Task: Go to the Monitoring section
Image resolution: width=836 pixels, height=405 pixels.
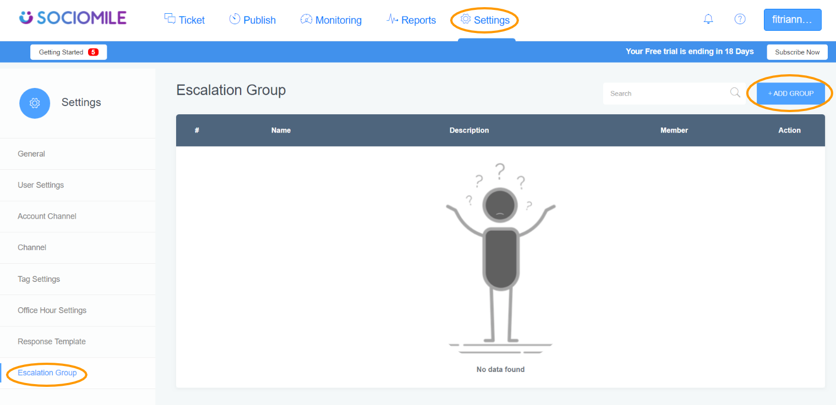Action: 331,20
